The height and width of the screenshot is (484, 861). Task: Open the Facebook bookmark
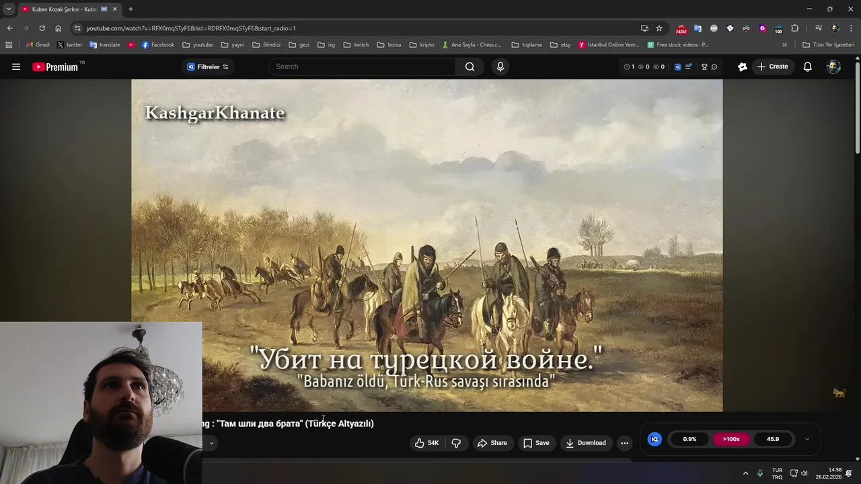[158, 45]
